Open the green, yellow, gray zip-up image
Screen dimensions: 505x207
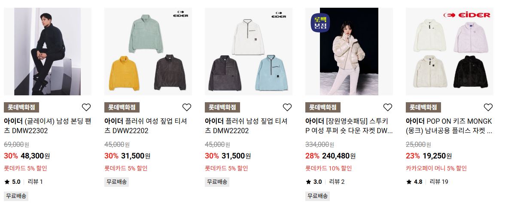(148, 52)
